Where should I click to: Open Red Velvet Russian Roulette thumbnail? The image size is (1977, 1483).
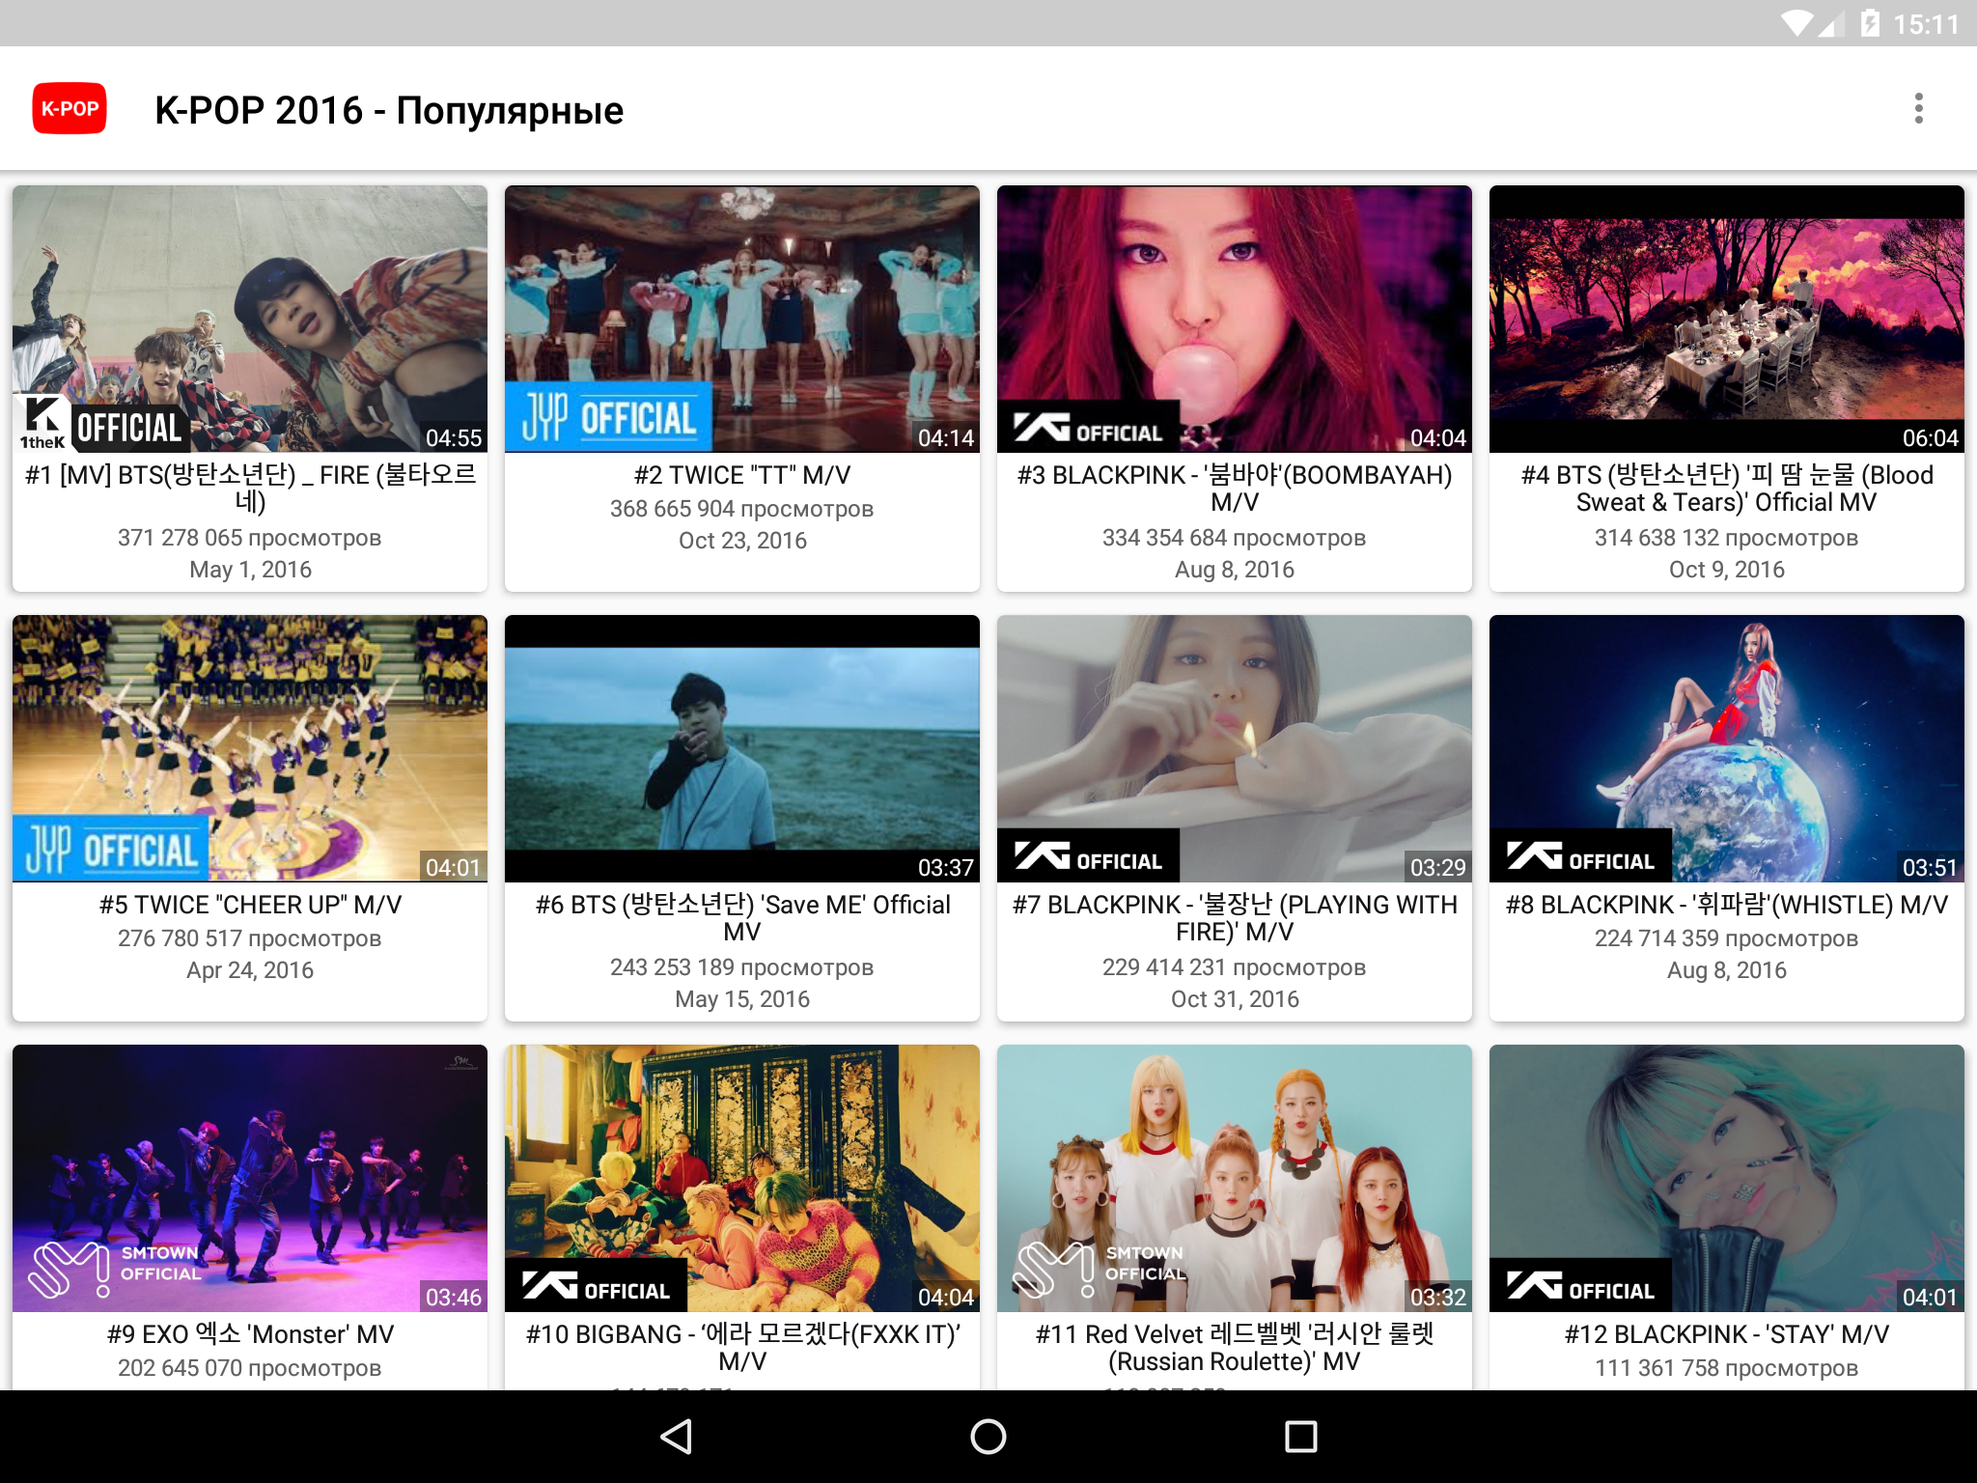pyautogui.click(x=1235, y=1179)
